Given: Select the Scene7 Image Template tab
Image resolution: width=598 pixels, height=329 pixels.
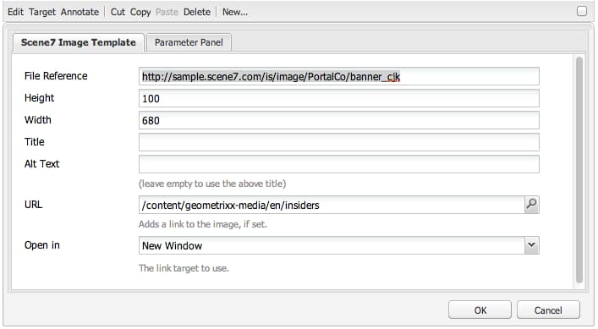Looking at the screenshot, I should pyautogui.click(x=79, y=42).
